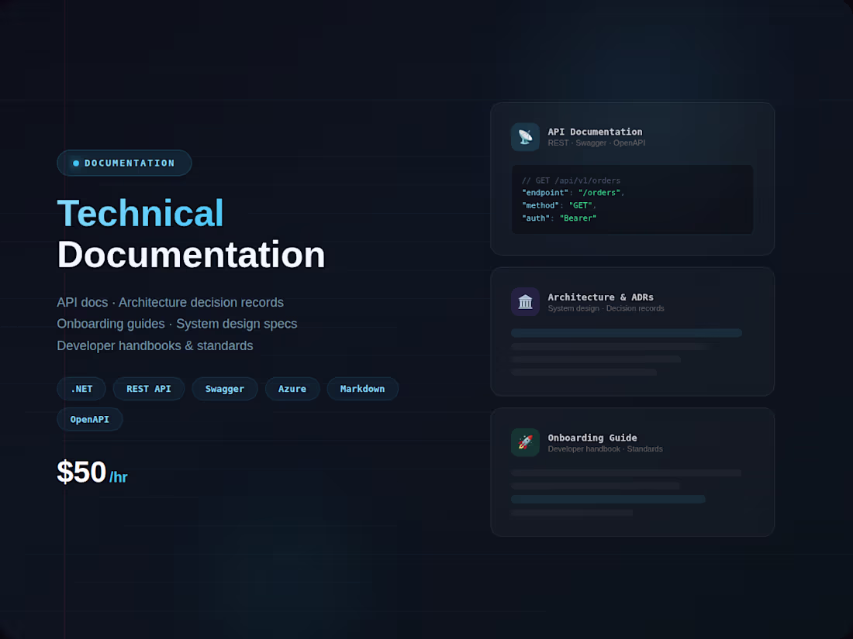The width and height of the screenshot is (853, 639).
Task: Click the $50 hourly rate text
Action: pyautogui.click(x=81, y=472)
